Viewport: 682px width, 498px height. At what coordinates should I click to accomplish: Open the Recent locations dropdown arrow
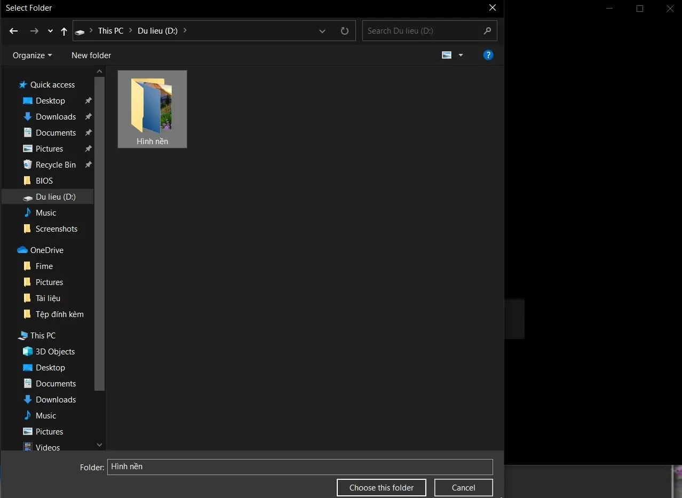coord(50,31)
